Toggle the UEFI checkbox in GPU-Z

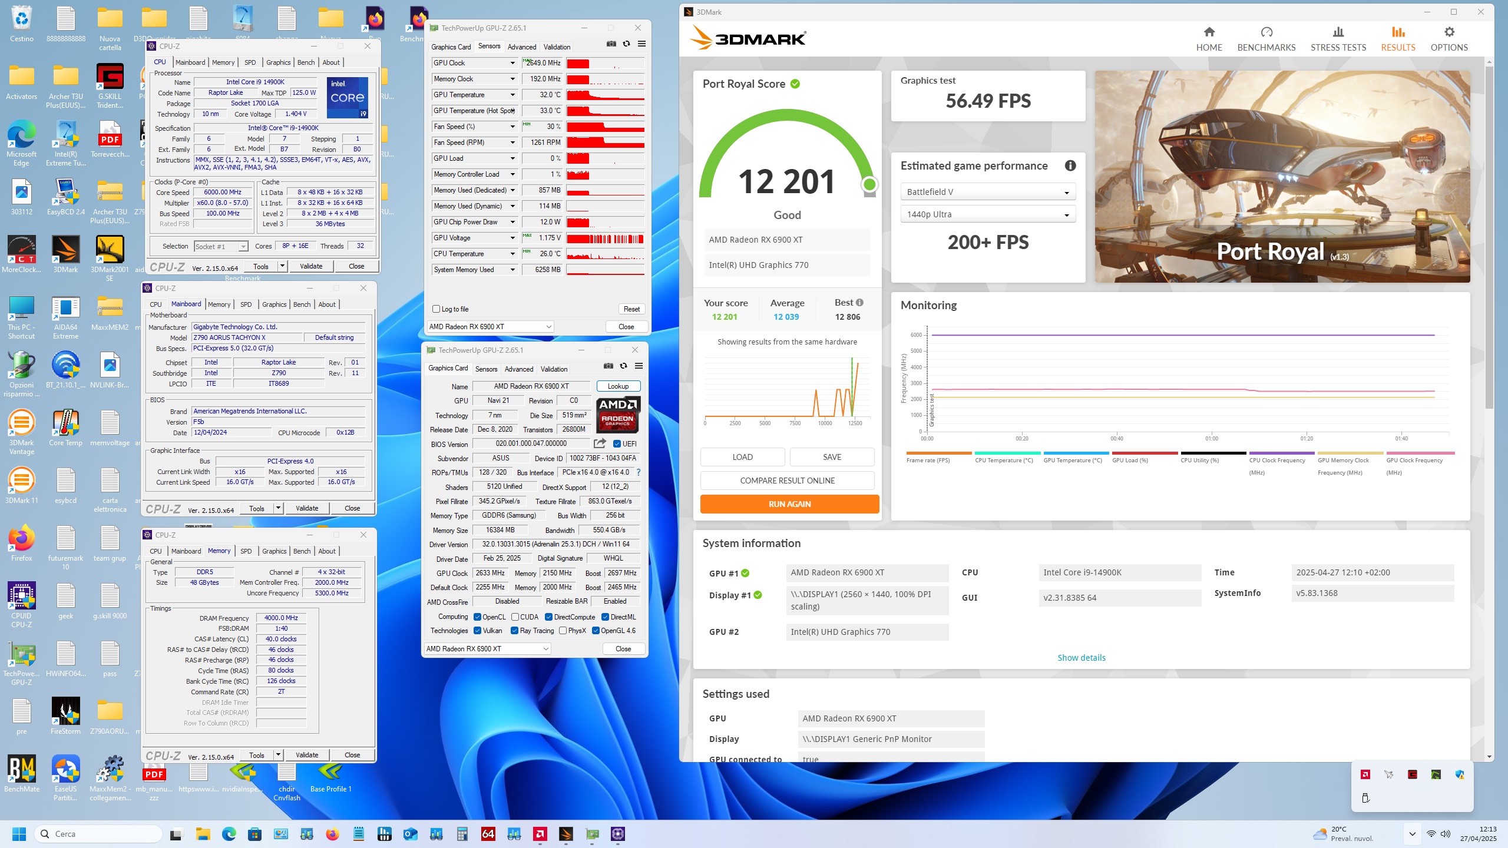click(x=617, y=444)
